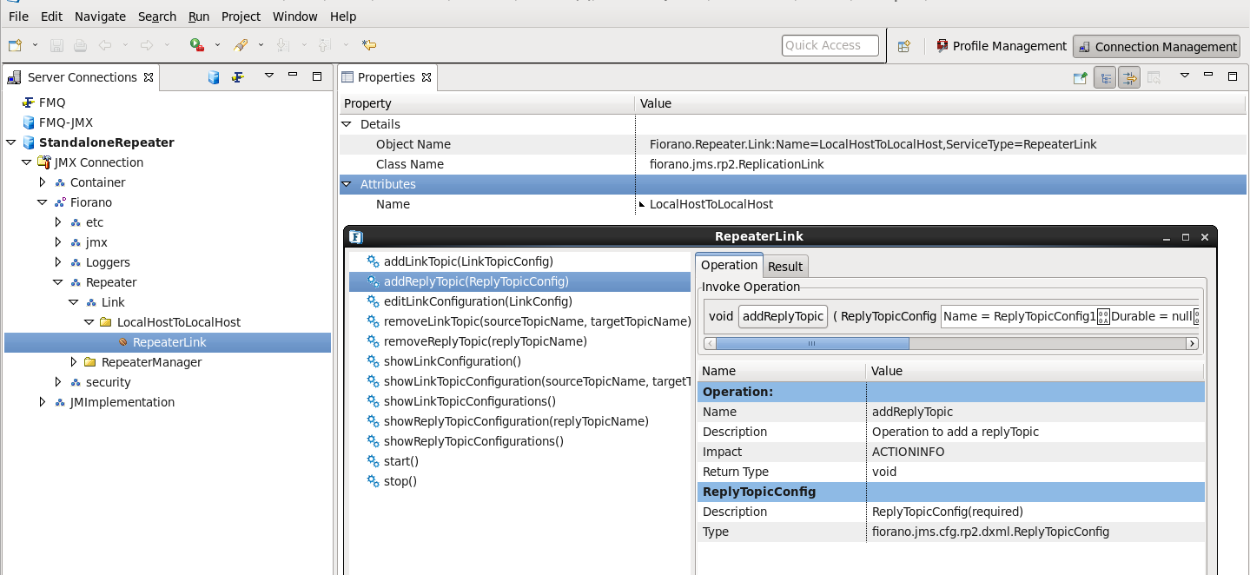Select the FMQ-JMX server connection
Screen dimensions: 1250x575
pos(66,122)
